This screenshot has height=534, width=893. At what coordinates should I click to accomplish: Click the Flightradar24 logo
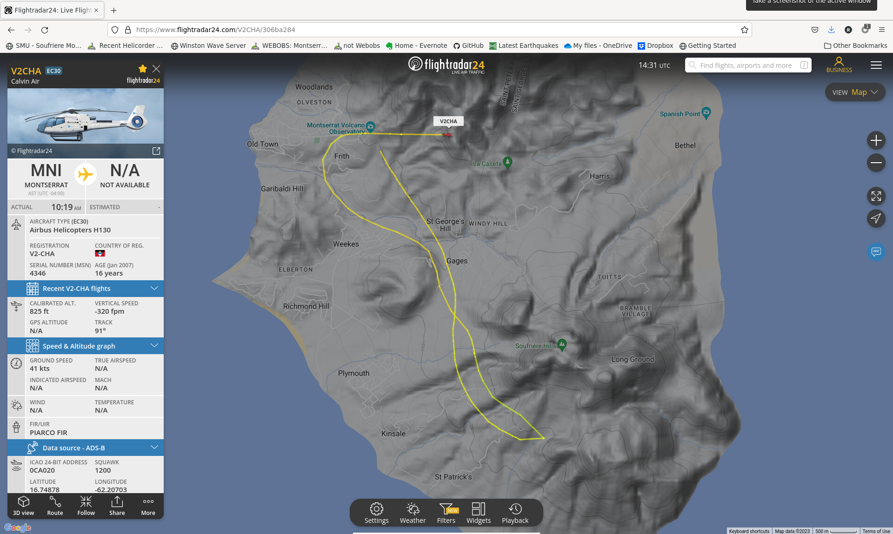446,65
